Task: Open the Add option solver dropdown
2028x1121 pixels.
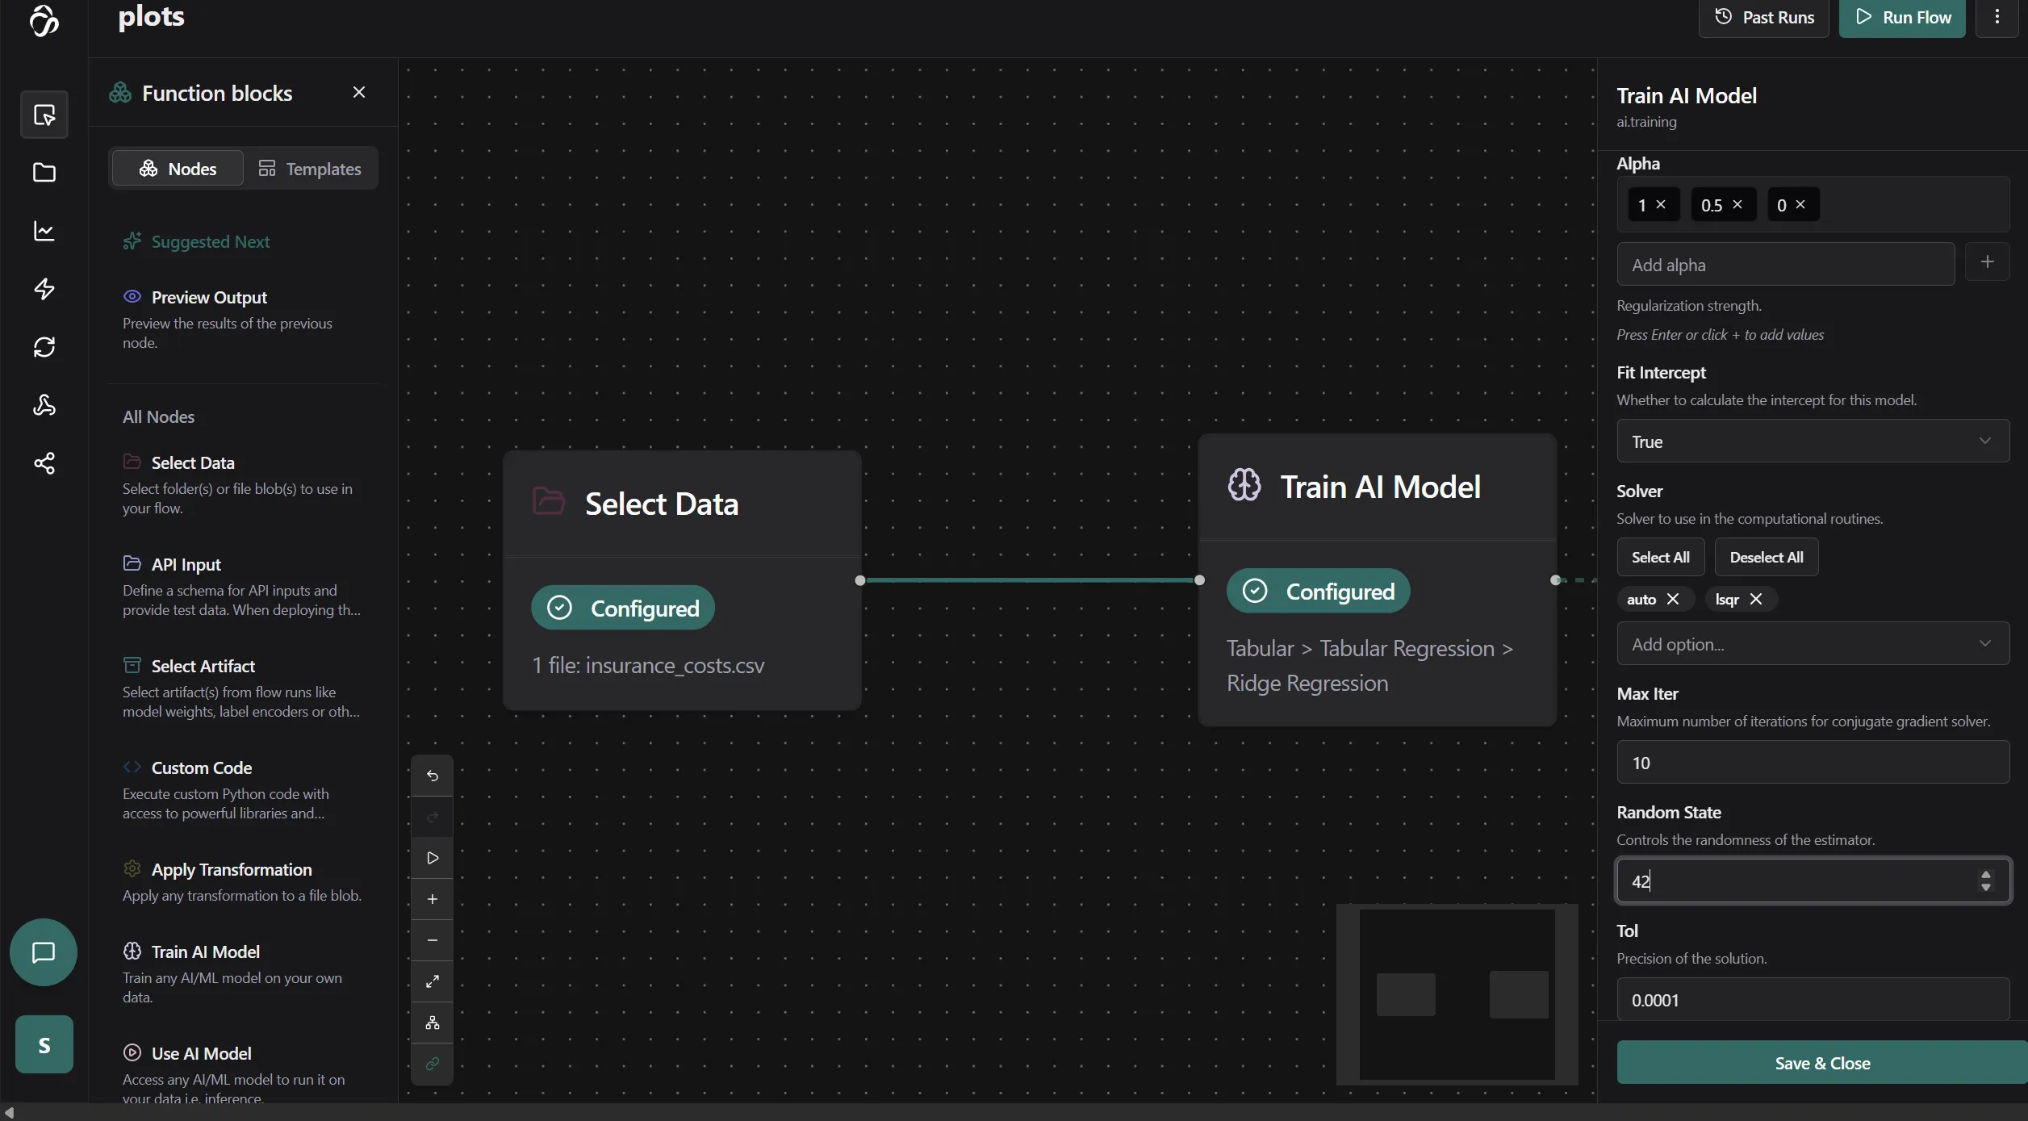Action: (1813, 644)
